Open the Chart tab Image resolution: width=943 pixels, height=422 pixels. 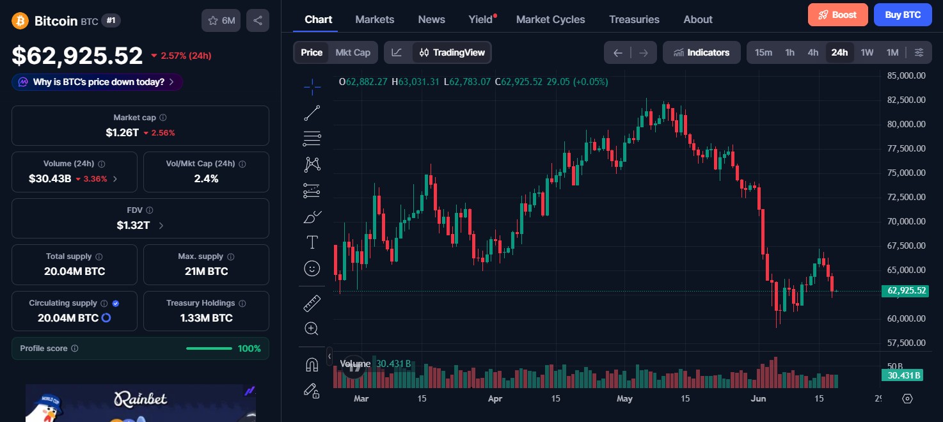click(319, 19)
